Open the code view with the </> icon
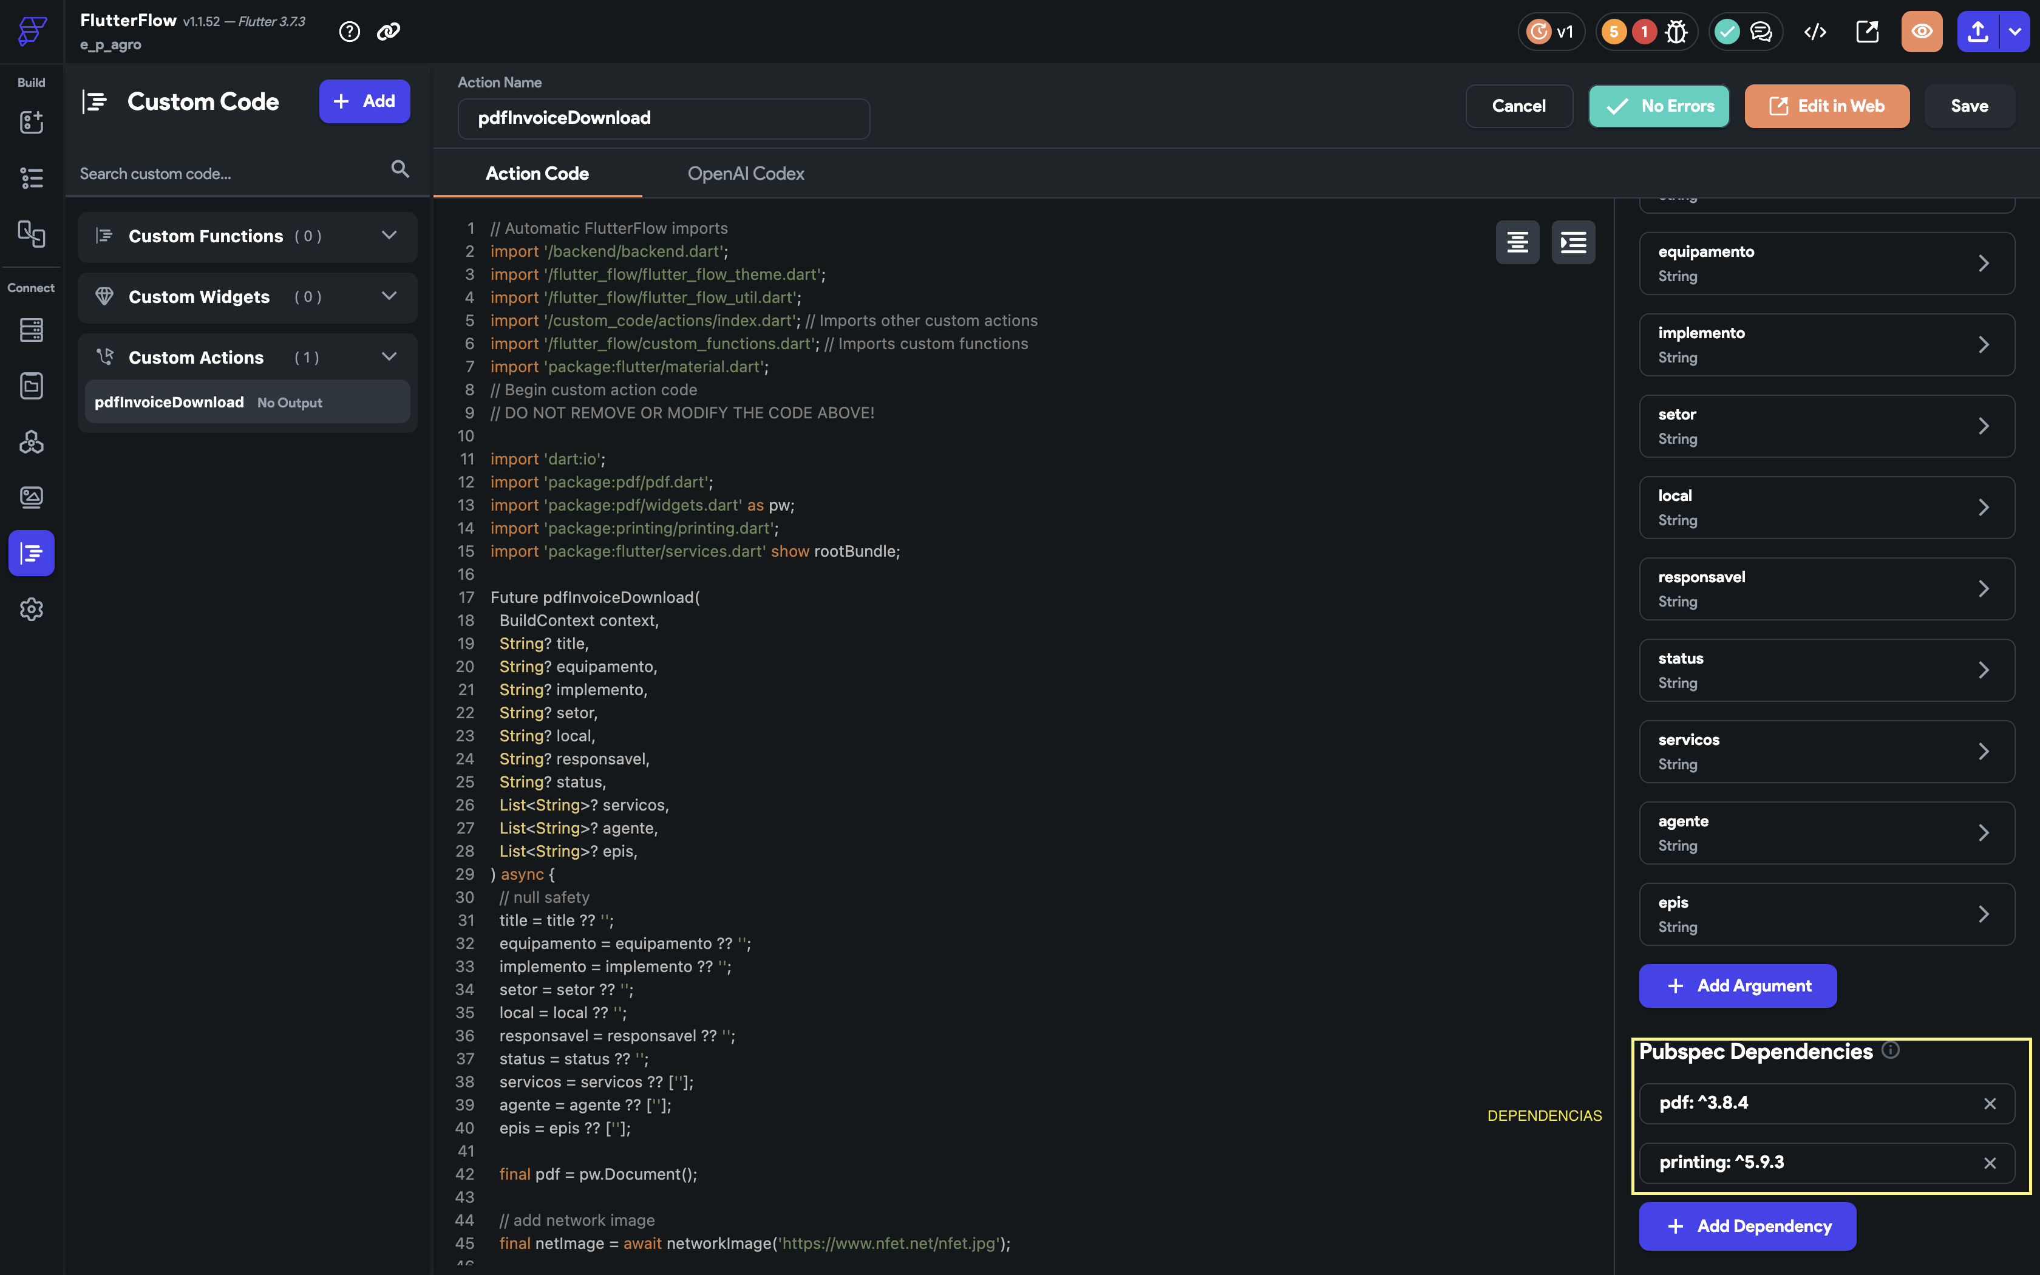The height and width of the screenshot is (1275, 2040). [1815, 31]
